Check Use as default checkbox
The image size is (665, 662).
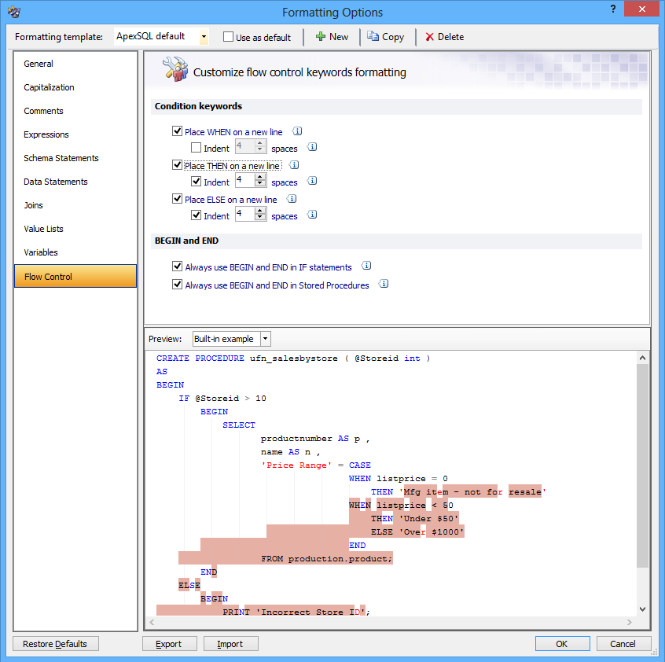coord(228,37)
